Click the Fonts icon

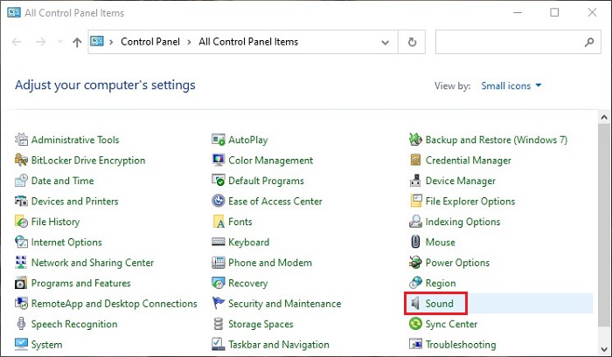219,222
